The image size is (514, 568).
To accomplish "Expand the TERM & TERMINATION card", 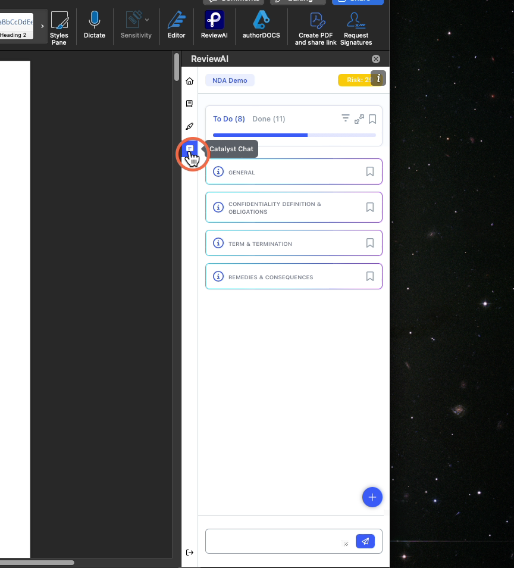I will (x=293, y=243).
